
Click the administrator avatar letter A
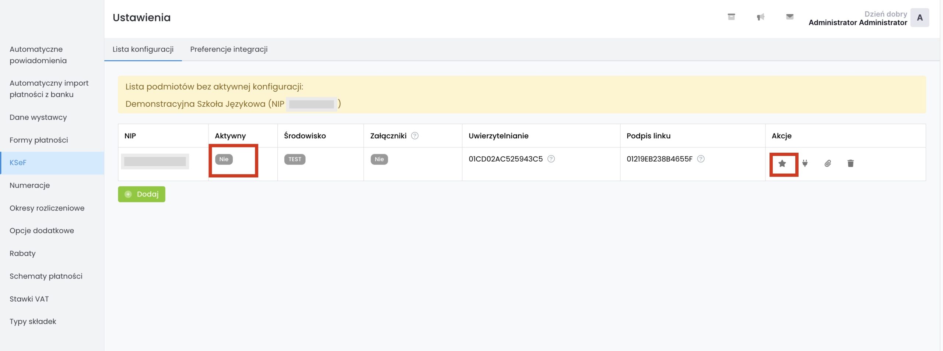click(x=920, y=18)
